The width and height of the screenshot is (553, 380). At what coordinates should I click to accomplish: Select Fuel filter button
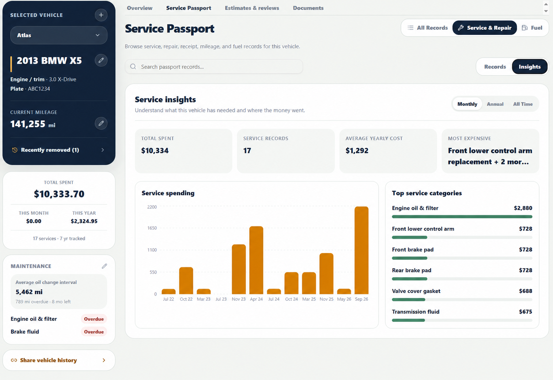(x=532, y=28)
